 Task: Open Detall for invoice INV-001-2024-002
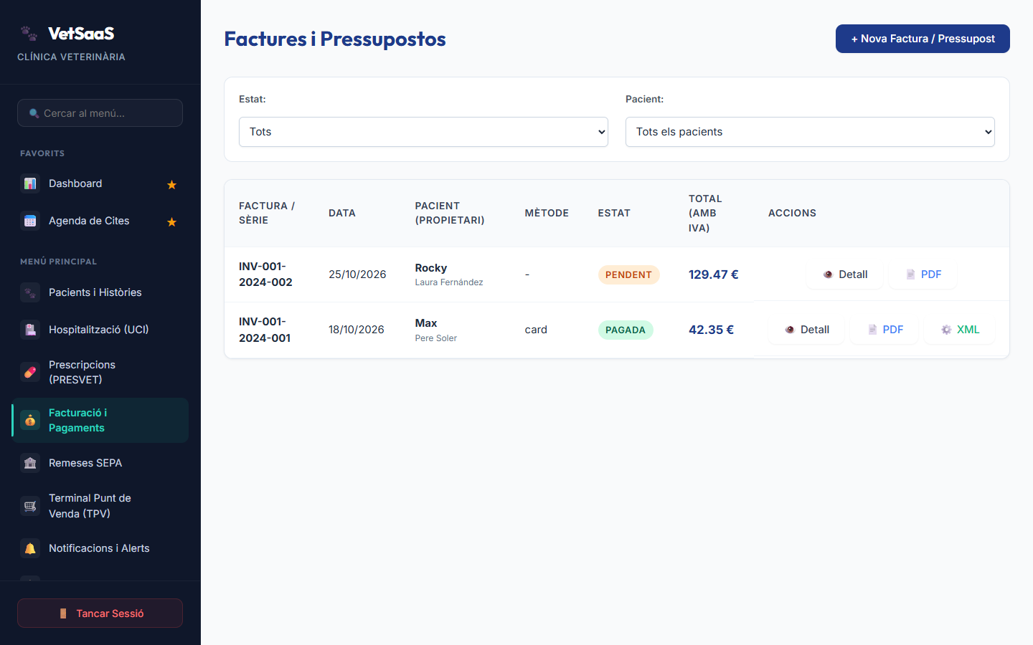click(x=844, y=274)
